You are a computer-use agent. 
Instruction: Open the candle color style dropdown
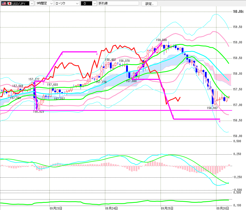(x=89, y=3)
